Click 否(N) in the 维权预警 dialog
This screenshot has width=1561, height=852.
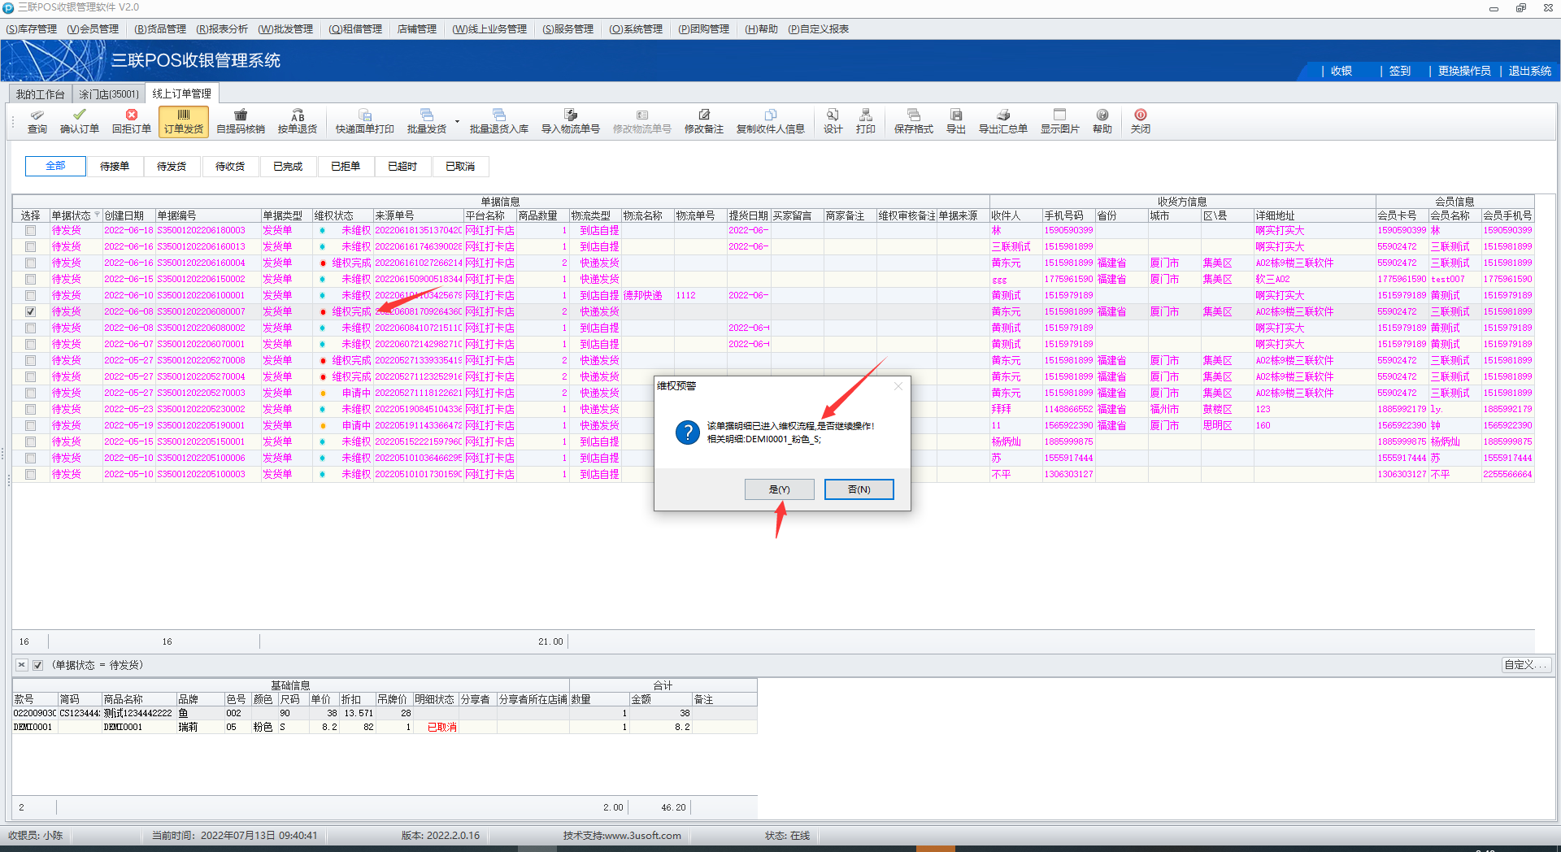point(859,489)
